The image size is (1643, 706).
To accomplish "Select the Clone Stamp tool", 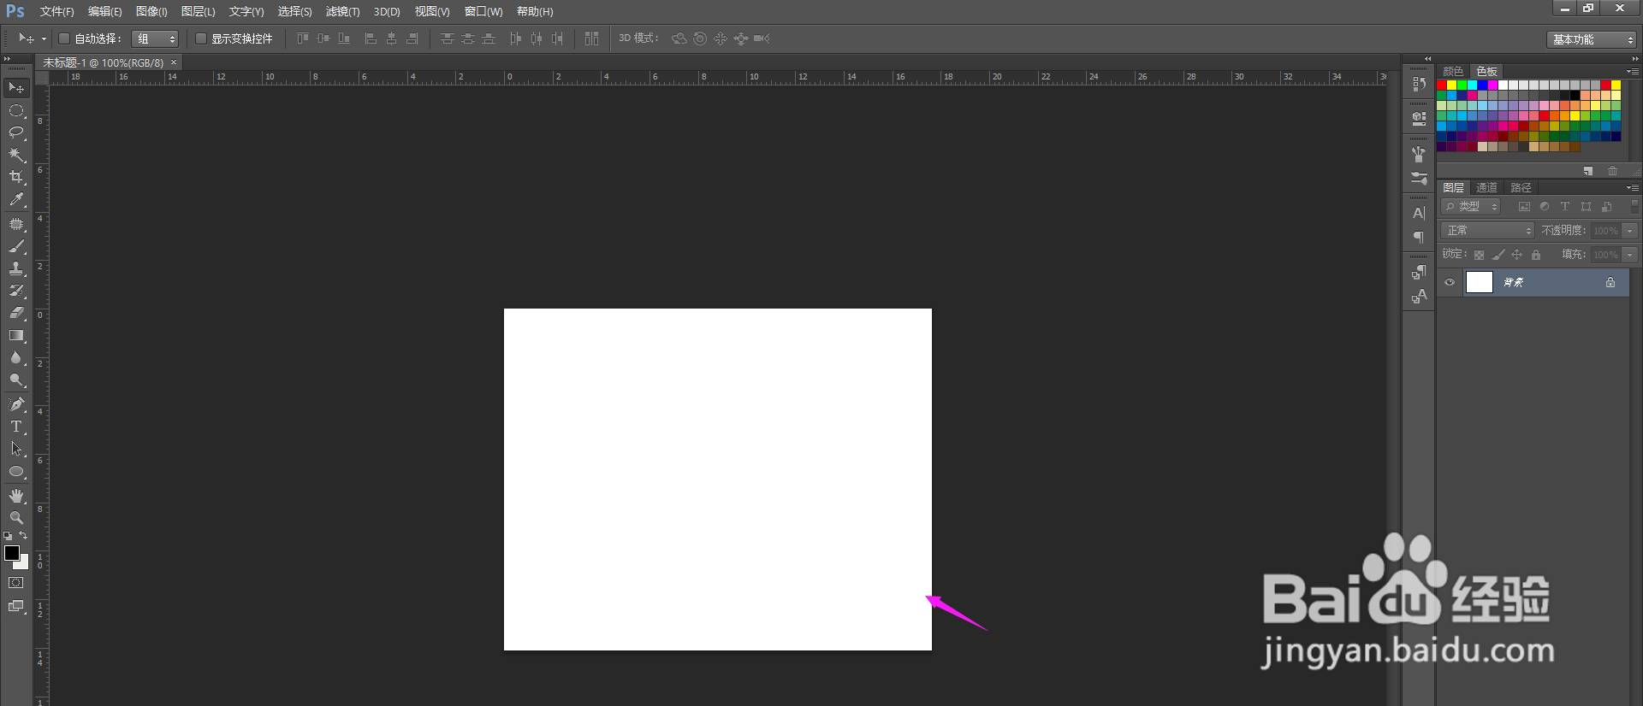I will (16, 268).
